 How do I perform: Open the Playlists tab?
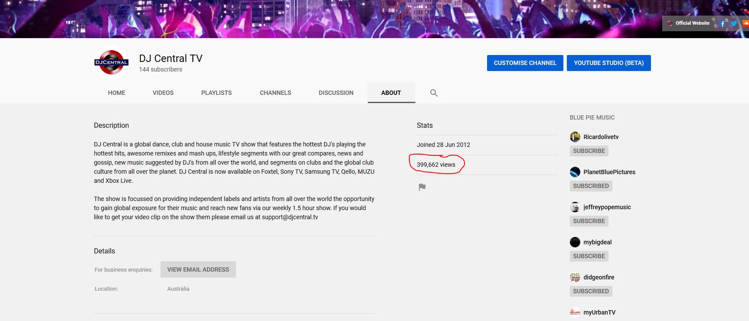click(216, 93)
